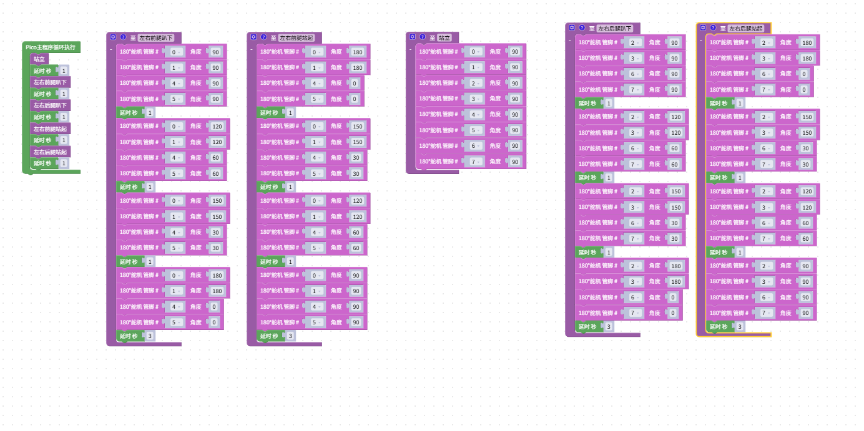Edit function name field 左右后腿趴下
864x431 pixels.
click(x=615, y=28)
